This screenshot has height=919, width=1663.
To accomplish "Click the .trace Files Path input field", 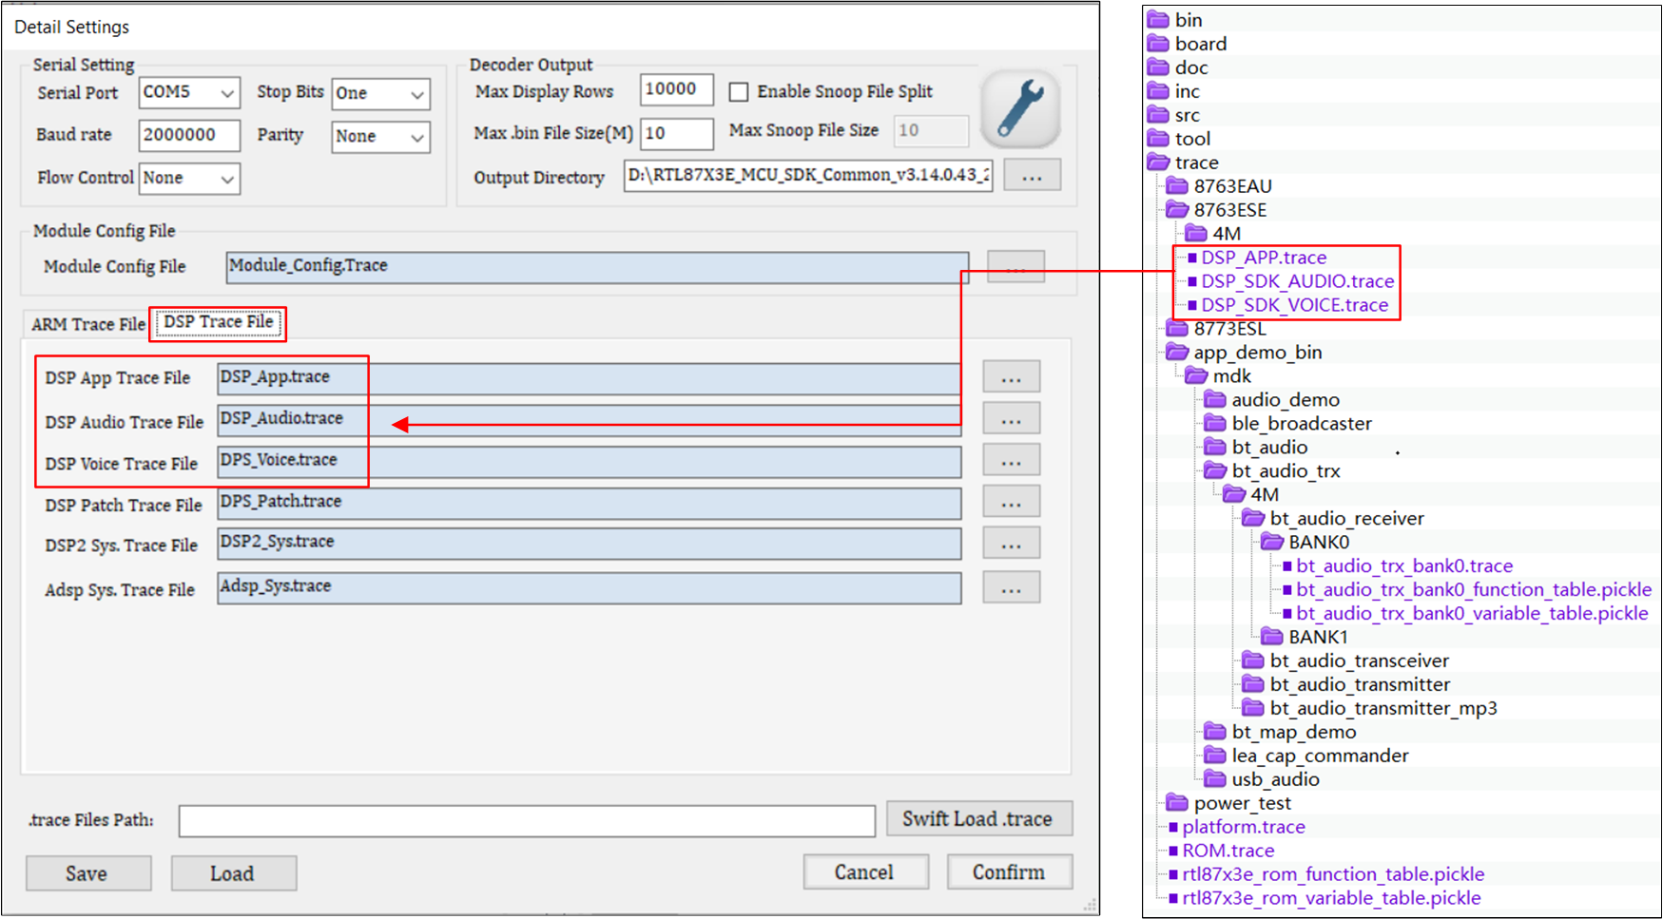I will [x=527, y=821].
